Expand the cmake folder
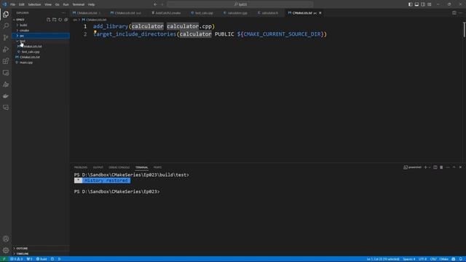The image size is (466, 262). [x=41, y=31]
